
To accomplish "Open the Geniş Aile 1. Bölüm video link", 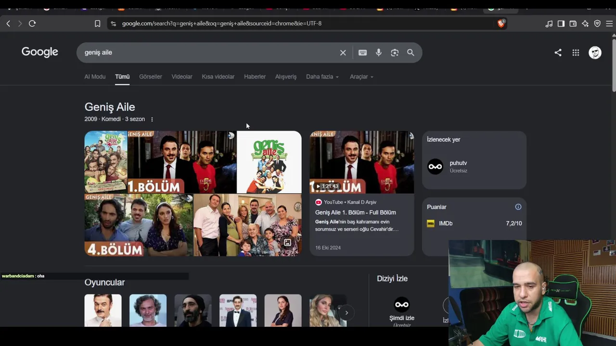I will pos(356,212).
